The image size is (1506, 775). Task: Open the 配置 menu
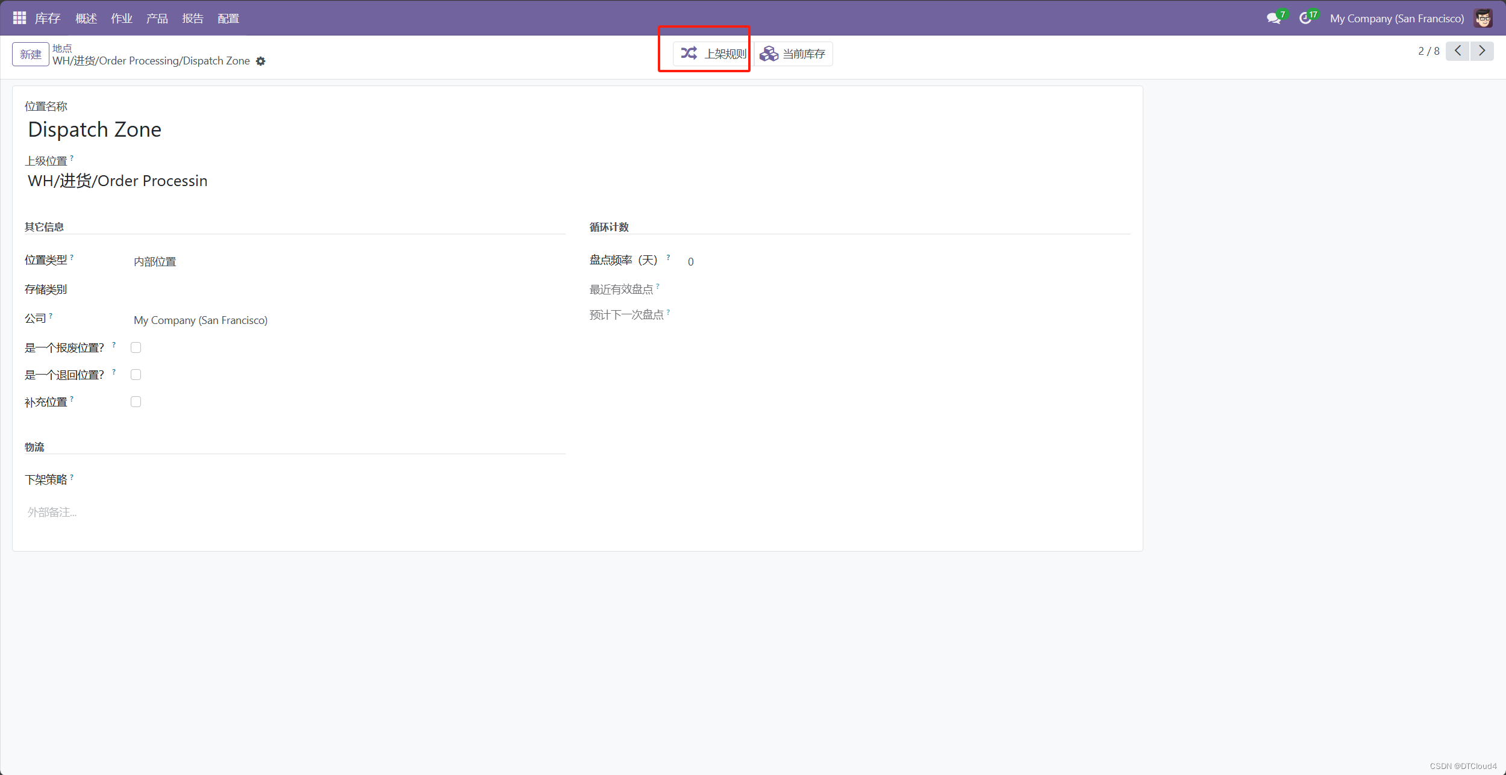pos(228,19)
